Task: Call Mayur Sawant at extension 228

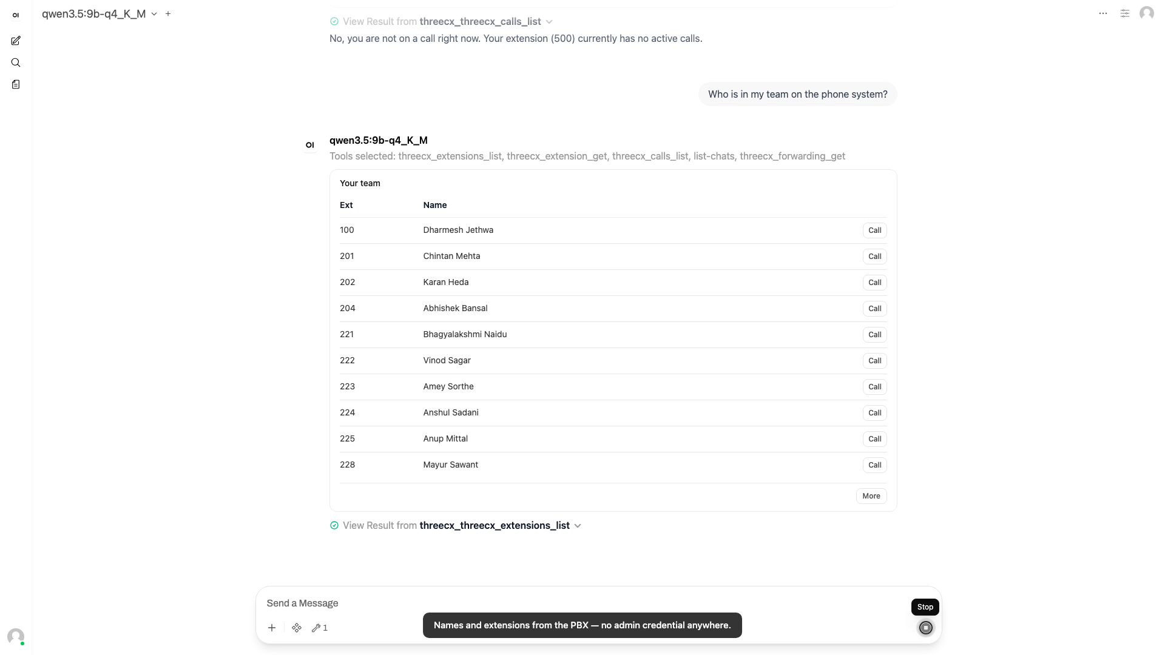Action: pyautogui.click(x=874, y=465)
